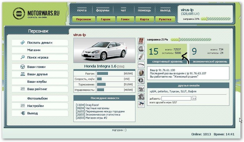Open Ваш рейтинг in the sidebar
The height and width of the screenshot is (142, 244).
(x=40, y=89)
